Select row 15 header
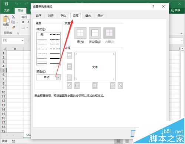 3,114
